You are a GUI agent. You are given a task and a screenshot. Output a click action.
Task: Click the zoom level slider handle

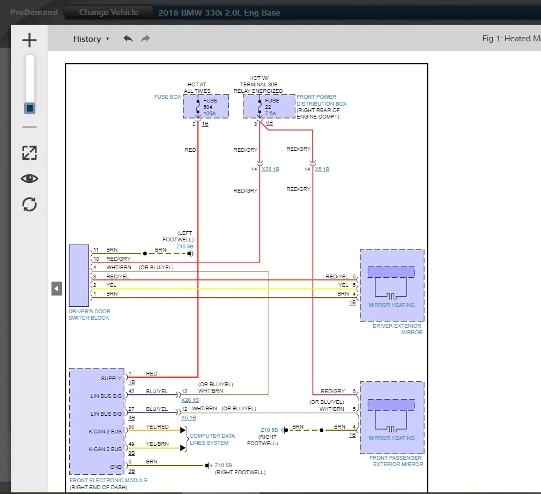[x=29, y=108]
